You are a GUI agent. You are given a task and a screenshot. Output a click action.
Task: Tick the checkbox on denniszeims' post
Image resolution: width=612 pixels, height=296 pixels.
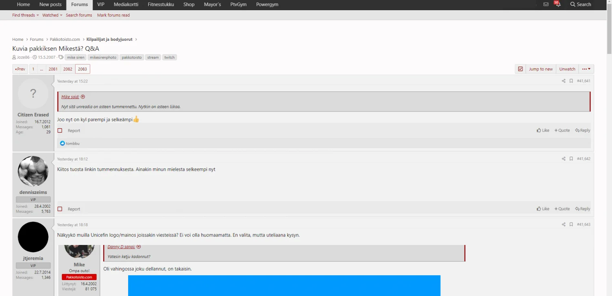(60, 209)
